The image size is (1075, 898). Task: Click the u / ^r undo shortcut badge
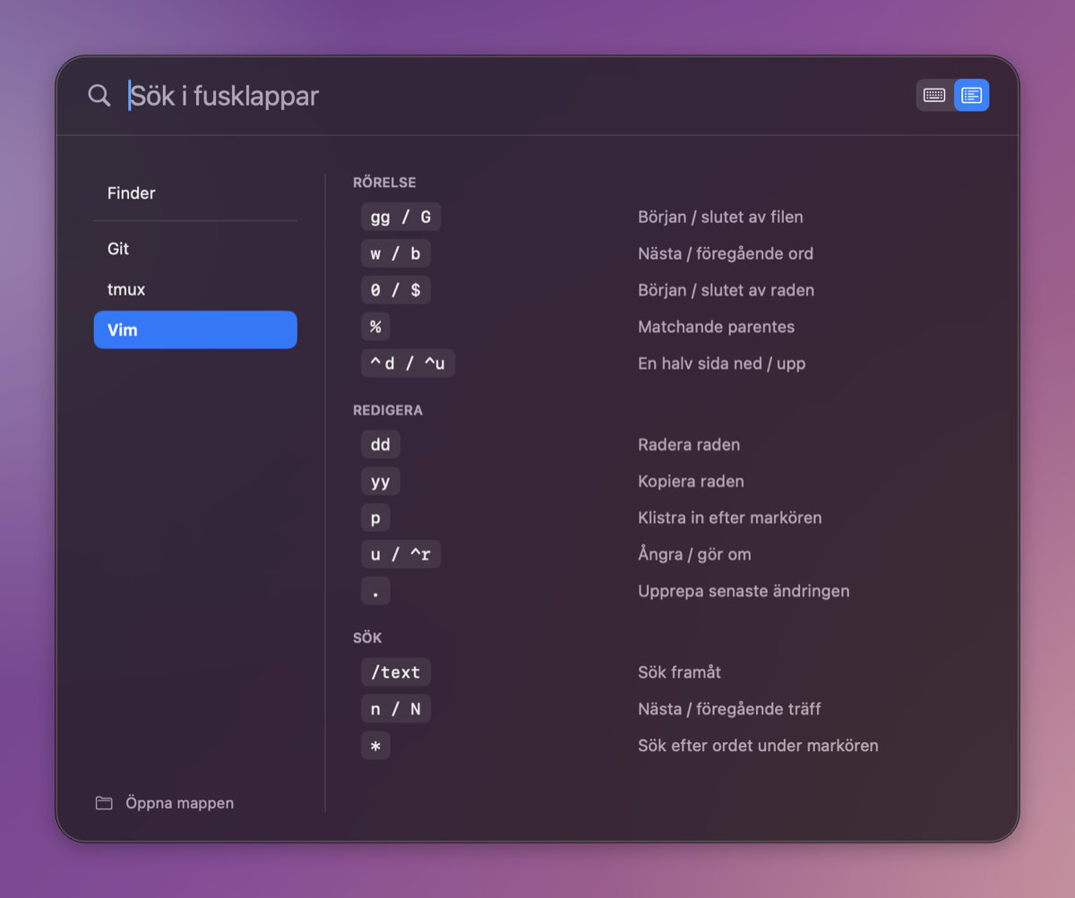(400, 554)
